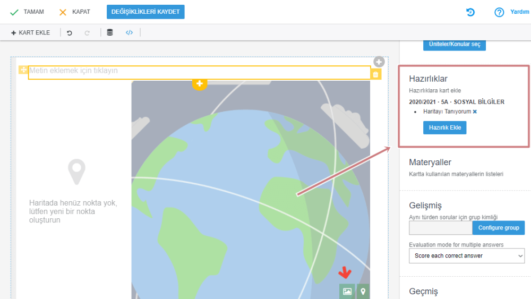
Task: Click the yellow plus insert button
Action: [x=200, y=83]
